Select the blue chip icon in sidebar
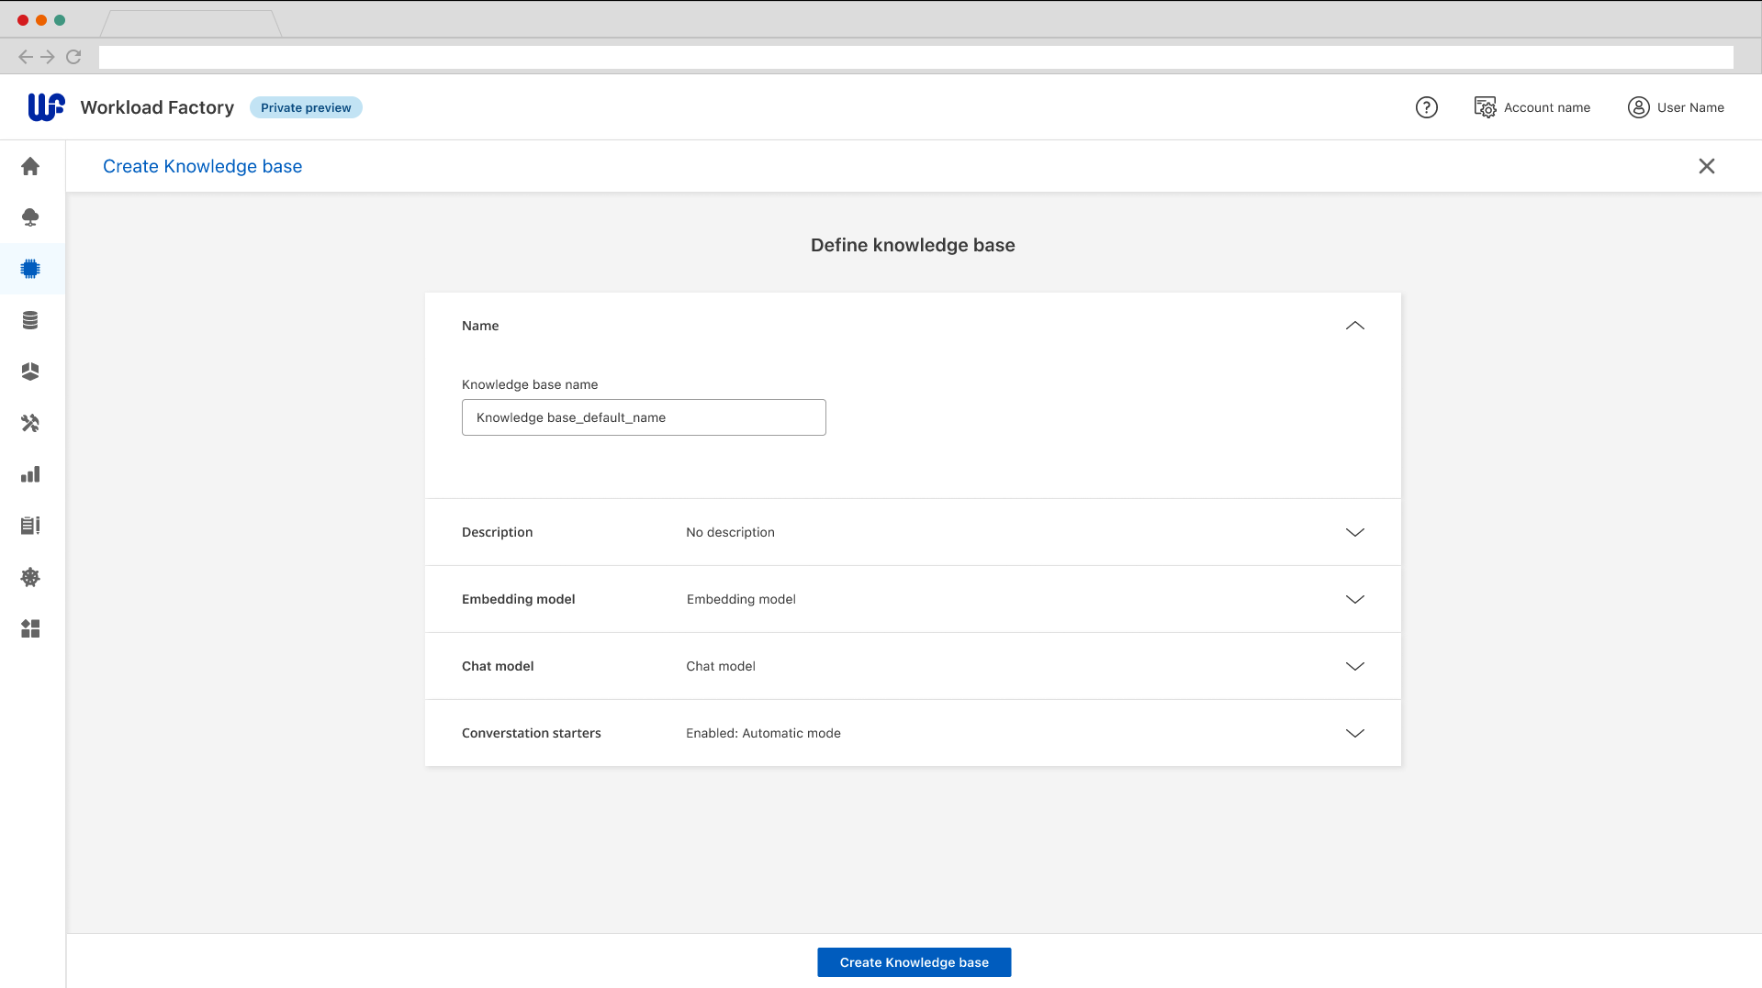The width and height of the screenshot is (1762, 988). coord(30,269)
